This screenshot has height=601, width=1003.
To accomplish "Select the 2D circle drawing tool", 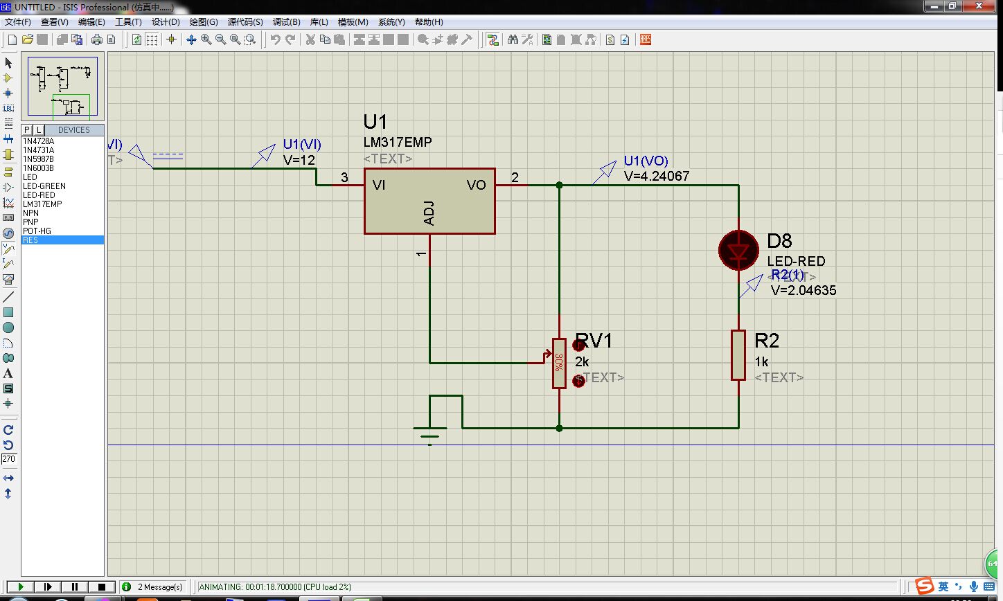I will pyautogui.click(x=8, y=328).
